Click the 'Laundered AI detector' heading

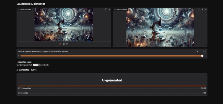click(31, 4)
